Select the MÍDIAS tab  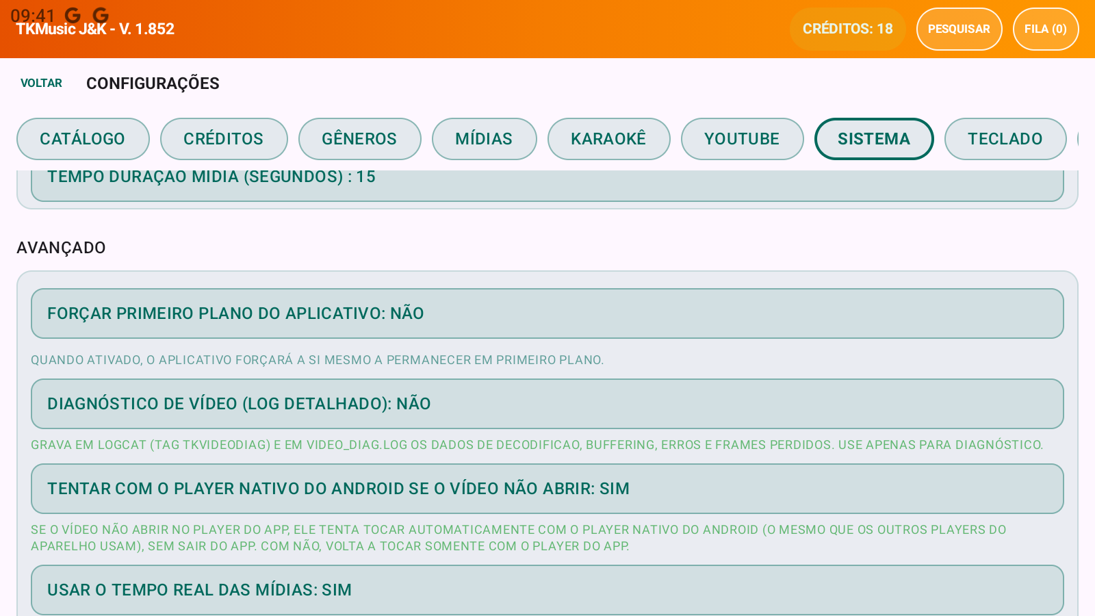coord(484,139)
